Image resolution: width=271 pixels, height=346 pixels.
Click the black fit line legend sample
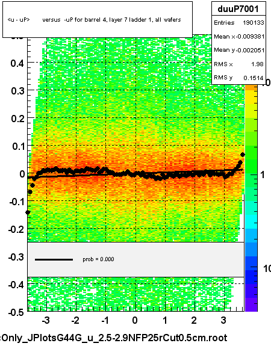[x=54, y=259]
